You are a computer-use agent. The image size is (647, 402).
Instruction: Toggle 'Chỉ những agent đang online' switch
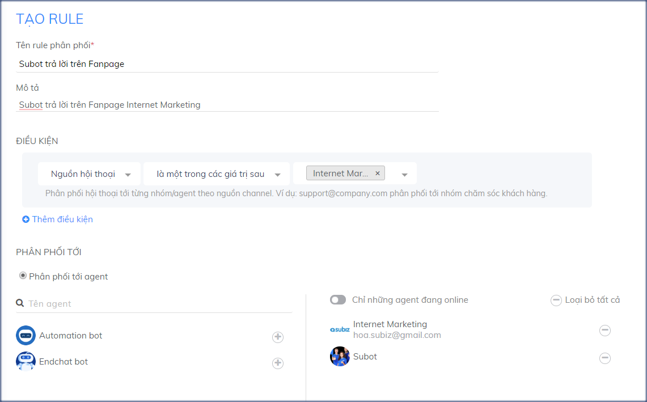pyautogui.click(x=338, y=300)
